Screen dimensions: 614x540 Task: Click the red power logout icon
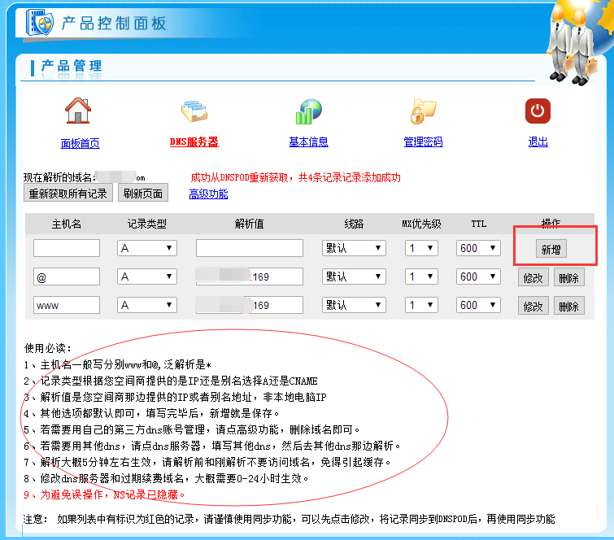click(538, 111)
